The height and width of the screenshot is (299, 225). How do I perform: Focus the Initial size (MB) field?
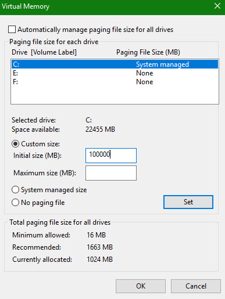click(x=111, y=156)
